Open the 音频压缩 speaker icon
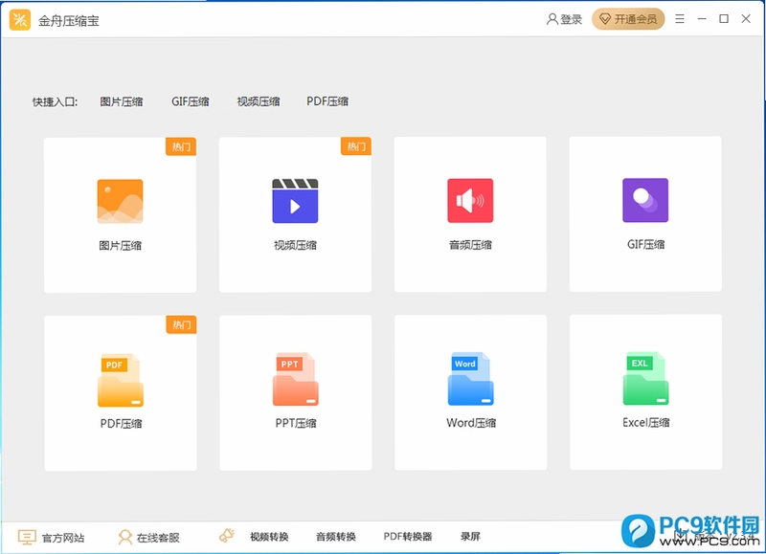 tap(470, 201)
